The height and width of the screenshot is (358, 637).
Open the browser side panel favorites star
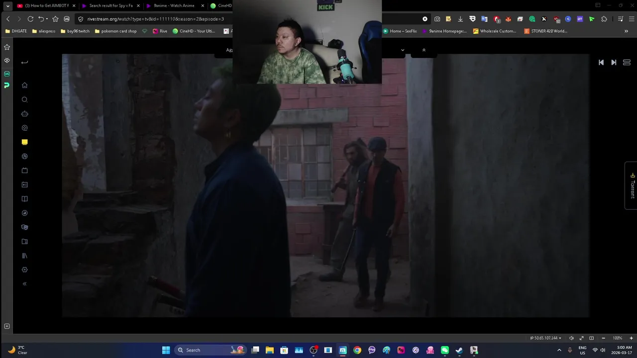7,47
